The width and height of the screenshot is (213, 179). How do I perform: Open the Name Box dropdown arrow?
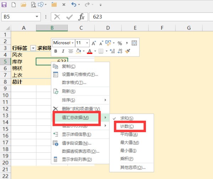tap(37, 17)
